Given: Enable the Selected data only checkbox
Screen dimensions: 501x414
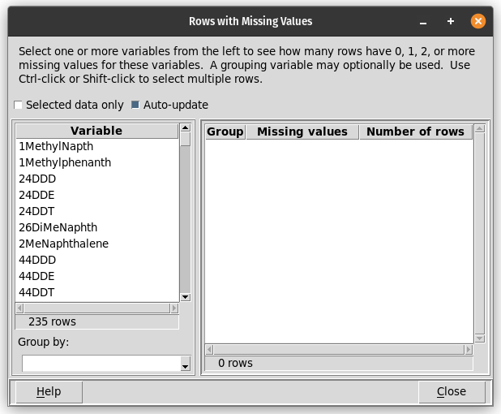Looking at the screenshot, I should tap(18, 105).
